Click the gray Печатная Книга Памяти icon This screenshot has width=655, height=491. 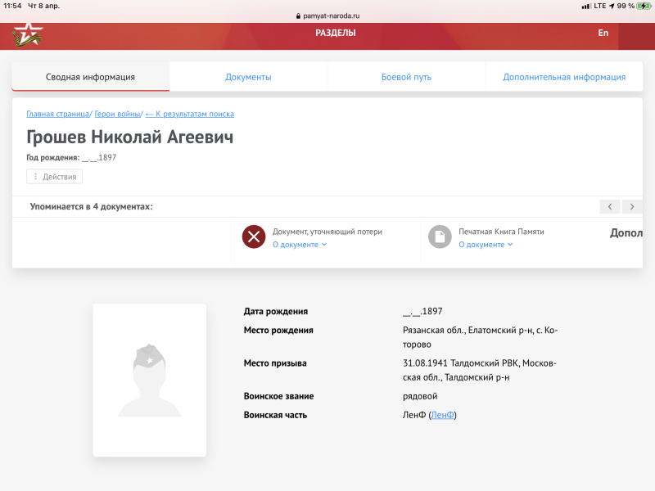click(x=440, y=236)
